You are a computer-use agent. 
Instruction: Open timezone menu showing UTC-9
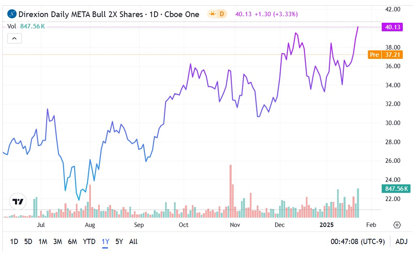click(357, 242)
